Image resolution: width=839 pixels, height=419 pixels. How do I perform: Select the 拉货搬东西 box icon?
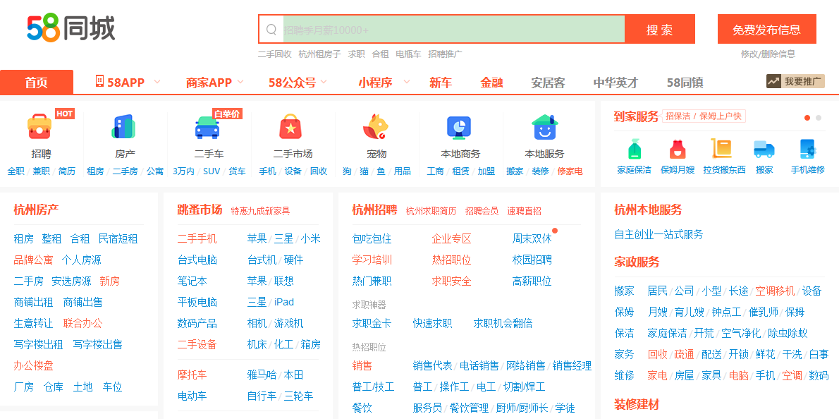click(x=721, y=149)
